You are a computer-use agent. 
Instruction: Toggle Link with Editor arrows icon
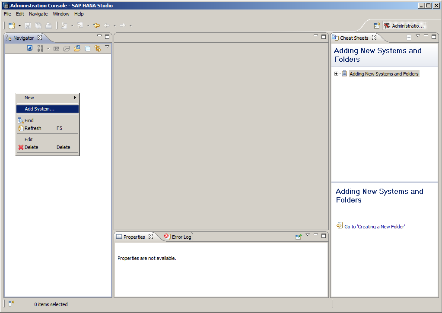pos(98,49)
